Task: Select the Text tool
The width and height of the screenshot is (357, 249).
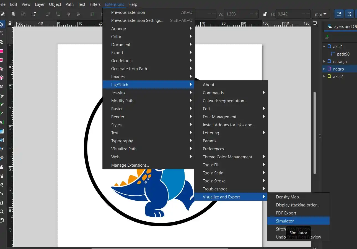Action: pyautogui.click(x=1, y=122)
